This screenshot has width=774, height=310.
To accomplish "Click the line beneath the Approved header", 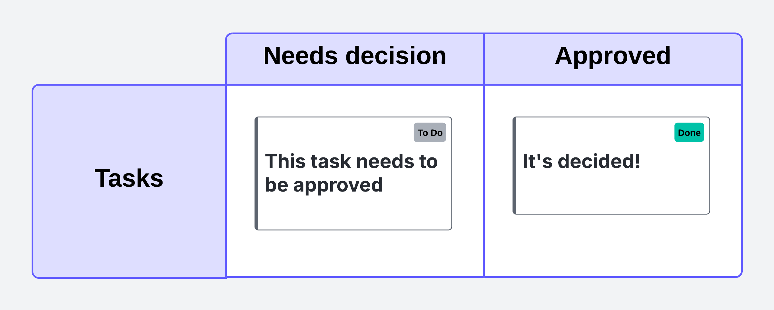I will tap(613, 85).
